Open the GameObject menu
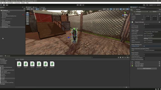Viewport: 161px width, 90px height. click(x=10, y=3)
